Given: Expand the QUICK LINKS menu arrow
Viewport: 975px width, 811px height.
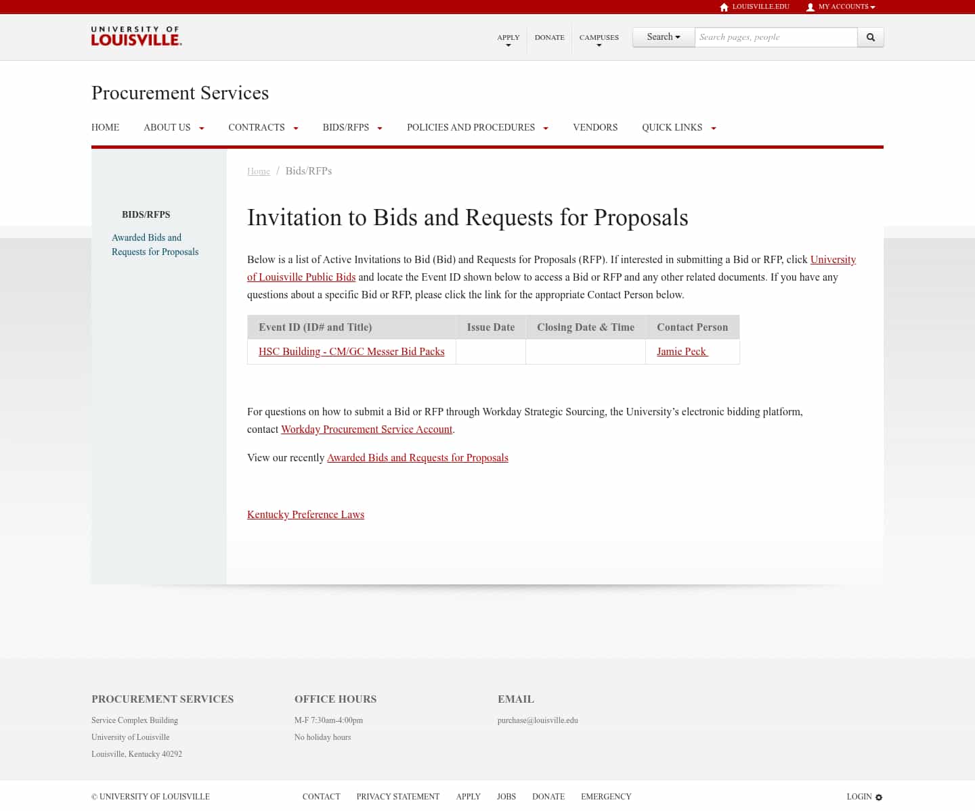Looking at the screenshot, I should pos(714,128).
